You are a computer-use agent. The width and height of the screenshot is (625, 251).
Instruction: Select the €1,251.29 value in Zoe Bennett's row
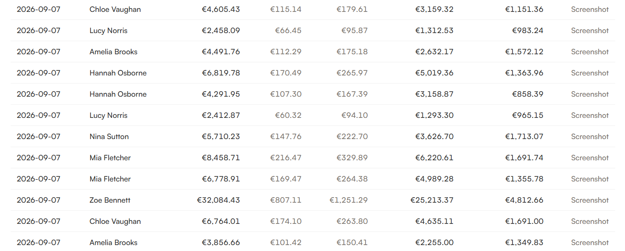click(349, 200)
